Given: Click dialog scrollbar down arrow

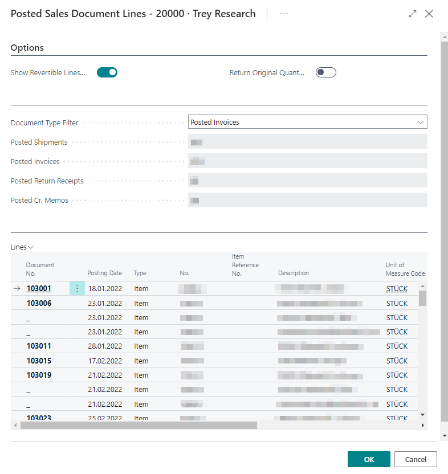Looking at the screenshot, I should click(x=445, y=436).
